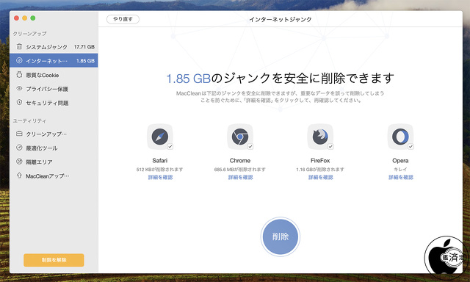Open 詳細を確認 link under Opera

click(401, 178)
